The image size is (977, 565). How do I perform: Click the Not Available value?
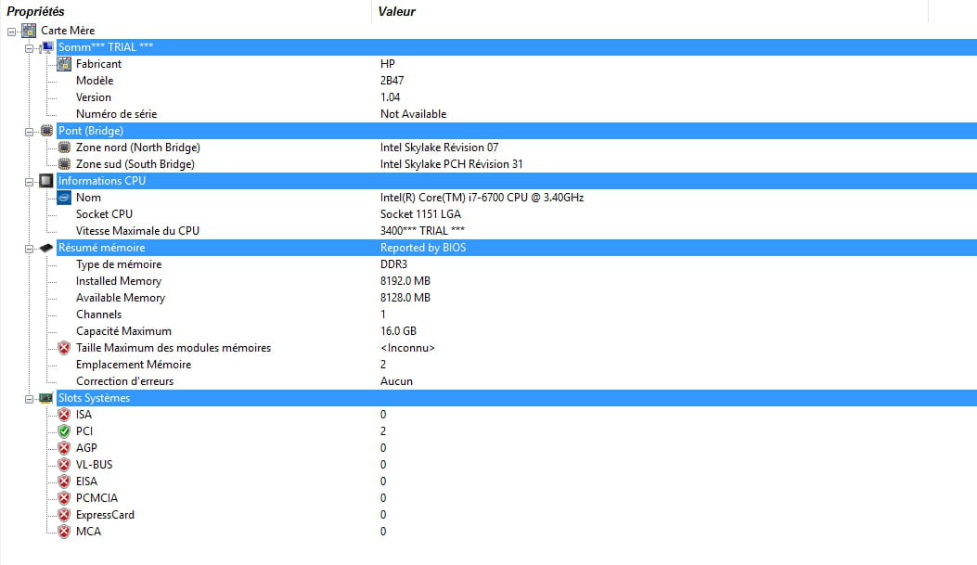coord(413,114)
